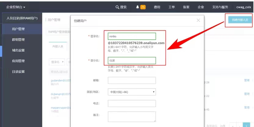The width and height of the screenshot is (254, 127).
Task: Open user maqianruqian link
Action: [61, 108]
